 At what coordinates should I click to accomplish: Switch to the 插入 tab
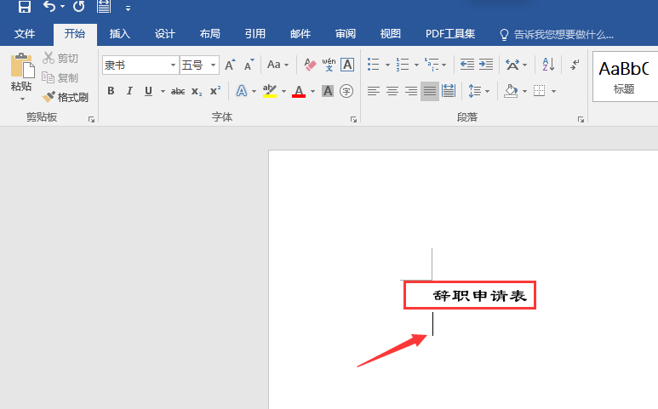click(120, 34)
